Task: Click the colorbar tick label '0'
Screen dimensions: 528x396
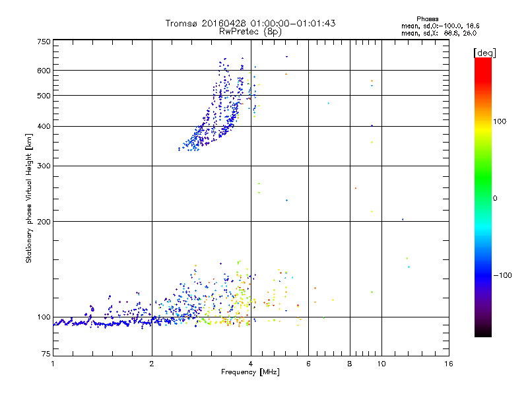Action: [x=495, y=199]
